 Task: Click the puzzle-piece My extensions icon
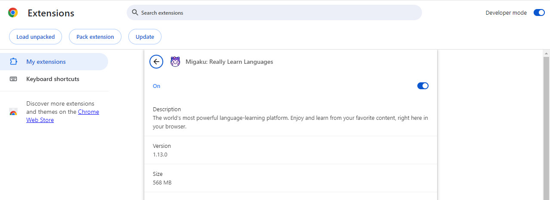point(13,62)
